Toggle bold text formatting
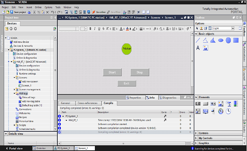Viewport: 247px width, 151px height. (x=91, y=29)
